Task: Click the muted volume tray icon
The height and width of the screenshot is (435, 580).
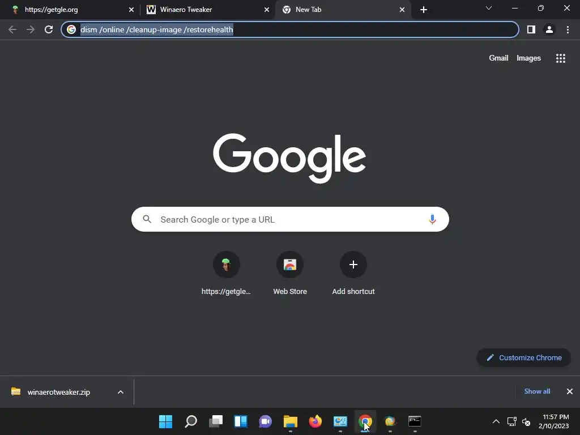Action: [x=526, y=421]
